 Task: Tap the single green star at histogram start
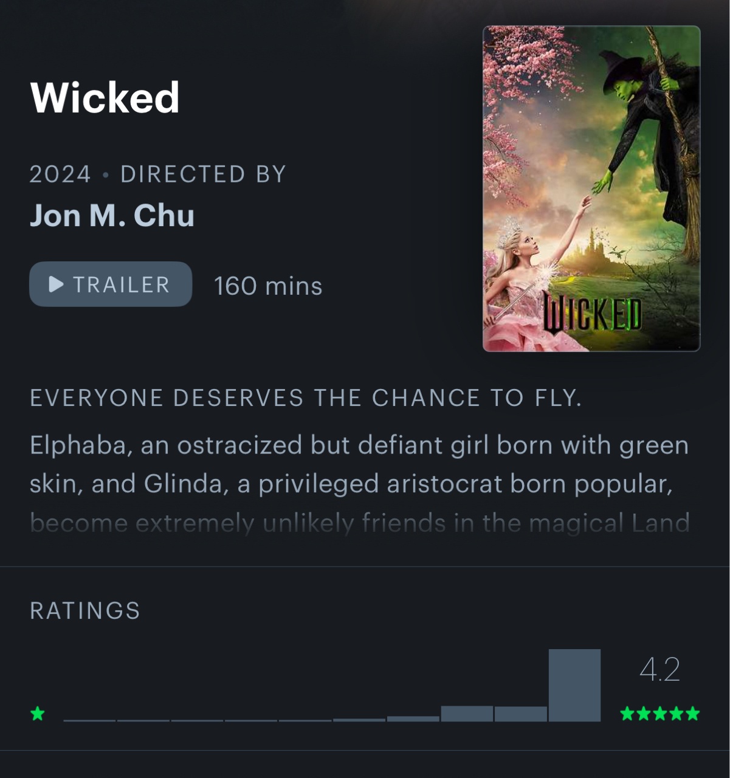[x=38, y=714]
